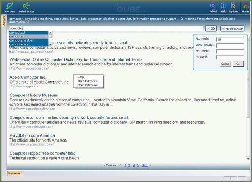Screen dimensions: 252x182
Task: Select Open In Browser menu item
Action: 88,85
